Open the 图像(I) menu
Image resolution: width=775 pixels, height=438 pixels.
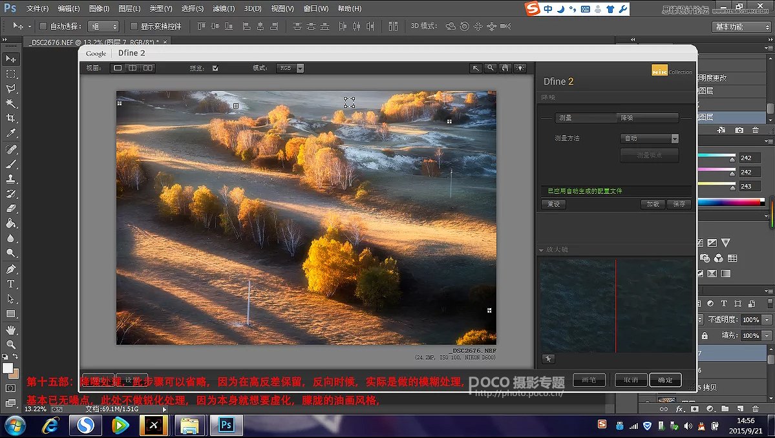[100, 8]
